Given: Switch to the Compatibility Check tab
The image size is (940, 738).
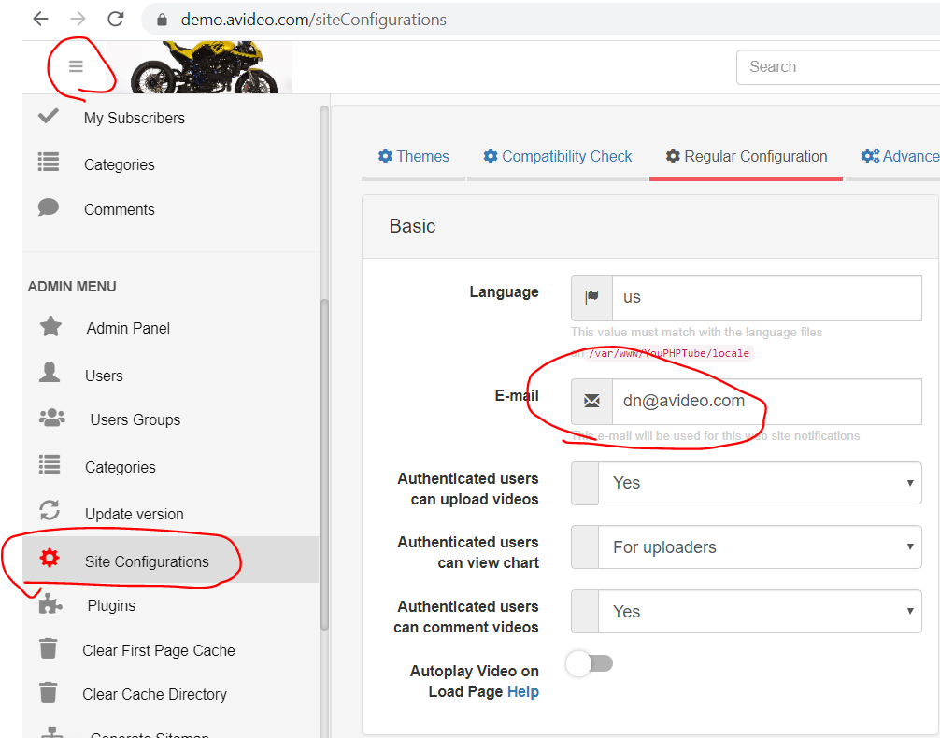Looking at the screenshot, I should [x=558, y=156].
